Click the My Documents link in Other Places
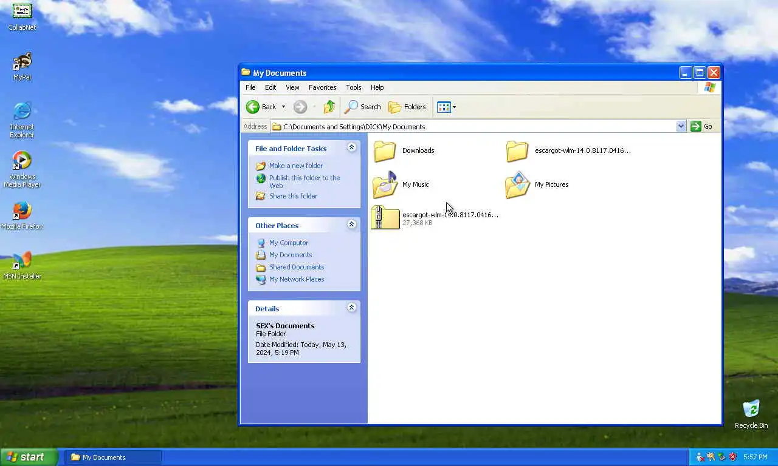778x466 pixels. pos(291,255)
